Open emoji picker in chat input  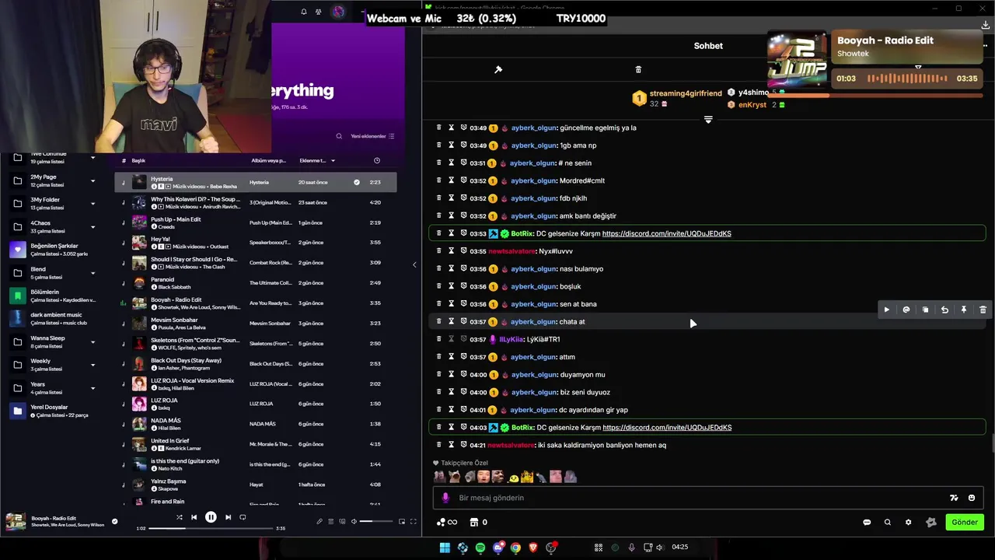pyautogui.click(x=972, y=498)
